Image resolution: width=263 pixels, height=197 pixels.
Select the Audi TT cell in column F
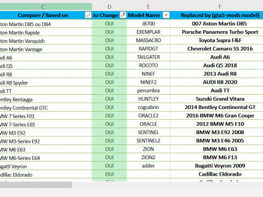click(216, 90)
